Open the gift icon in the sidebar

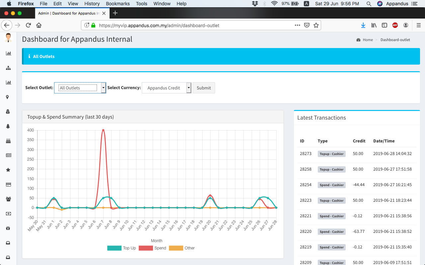[8, 228]
